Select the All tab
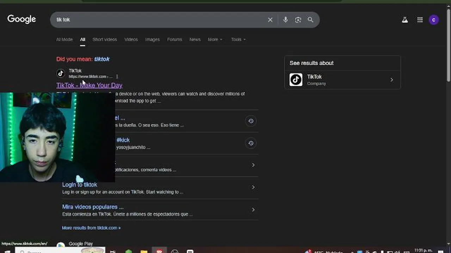The height and width of the screenshot is (253, 451). 82,39
